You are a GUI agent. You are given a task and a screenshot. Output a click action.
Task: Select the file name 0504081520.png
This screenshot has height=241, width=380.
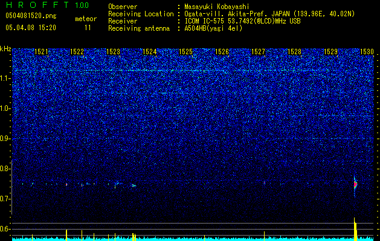click(x=31, y=16)
